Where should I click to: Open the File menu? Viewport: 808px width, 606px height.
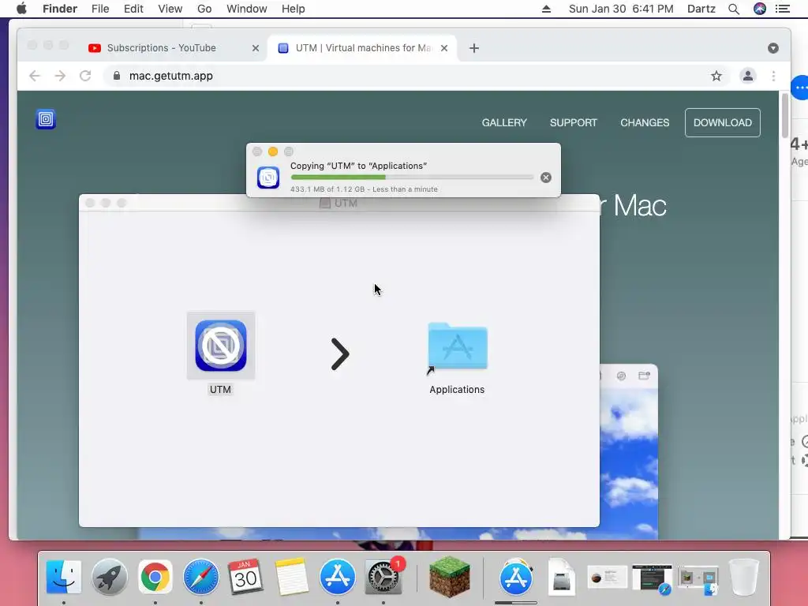100,9
